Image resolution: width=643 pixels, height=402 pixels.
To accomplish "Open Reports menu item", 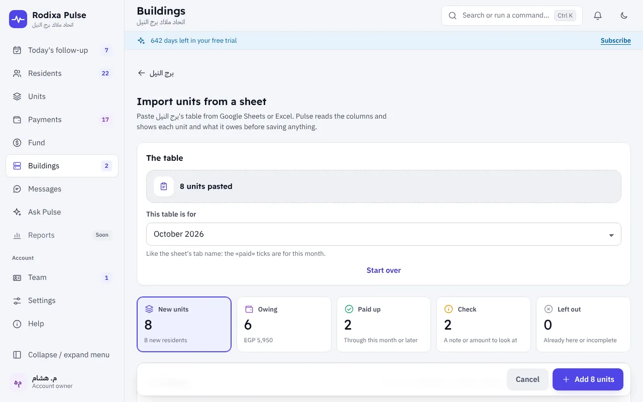I will (62, 235).
